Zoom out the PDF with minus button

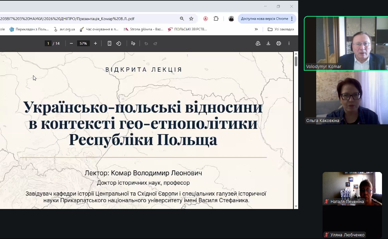pos(71,43)
